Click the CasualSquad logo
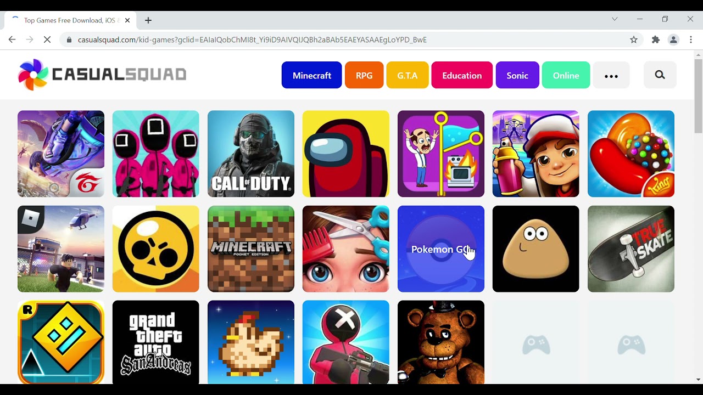The image size is (703, 395). (x=102, y=75)
